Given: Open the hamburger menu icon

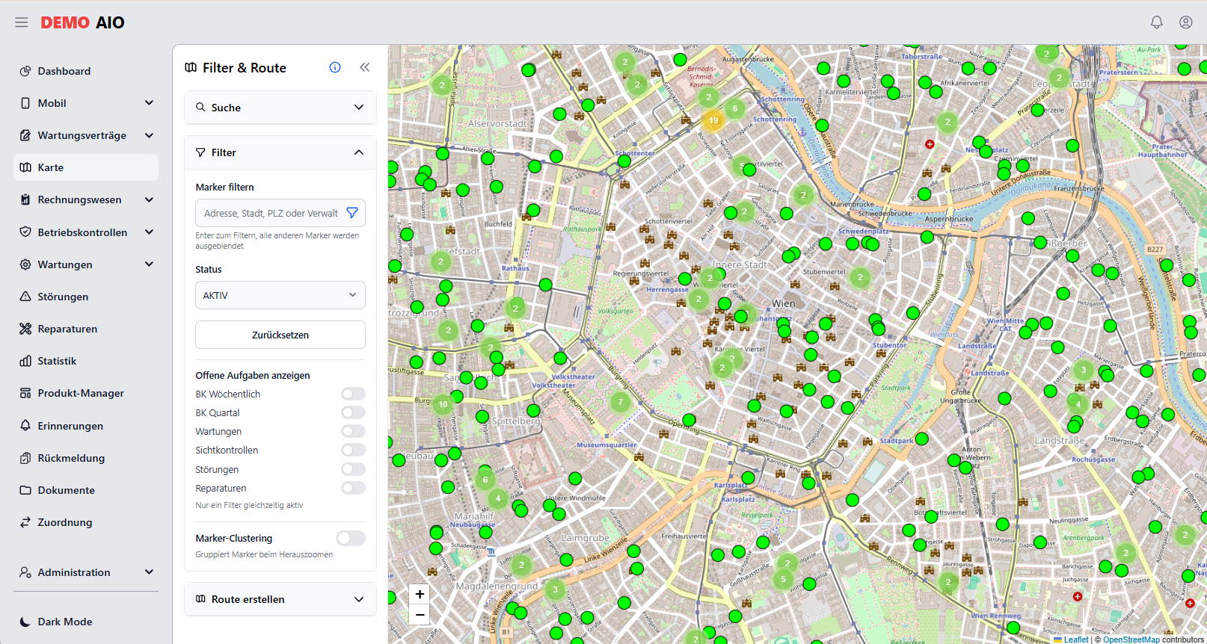Looking at the screenshot, I should click(x=21, y=22).
